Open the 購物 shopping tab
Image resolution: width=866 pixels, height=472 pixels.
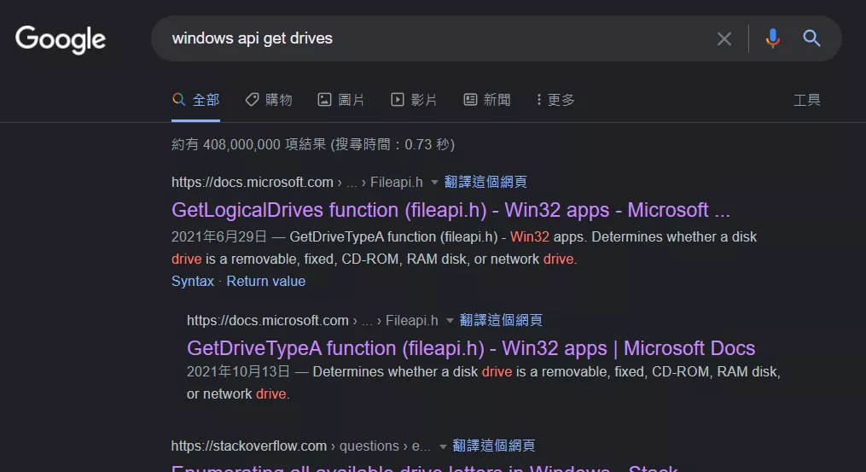[269, 100]
